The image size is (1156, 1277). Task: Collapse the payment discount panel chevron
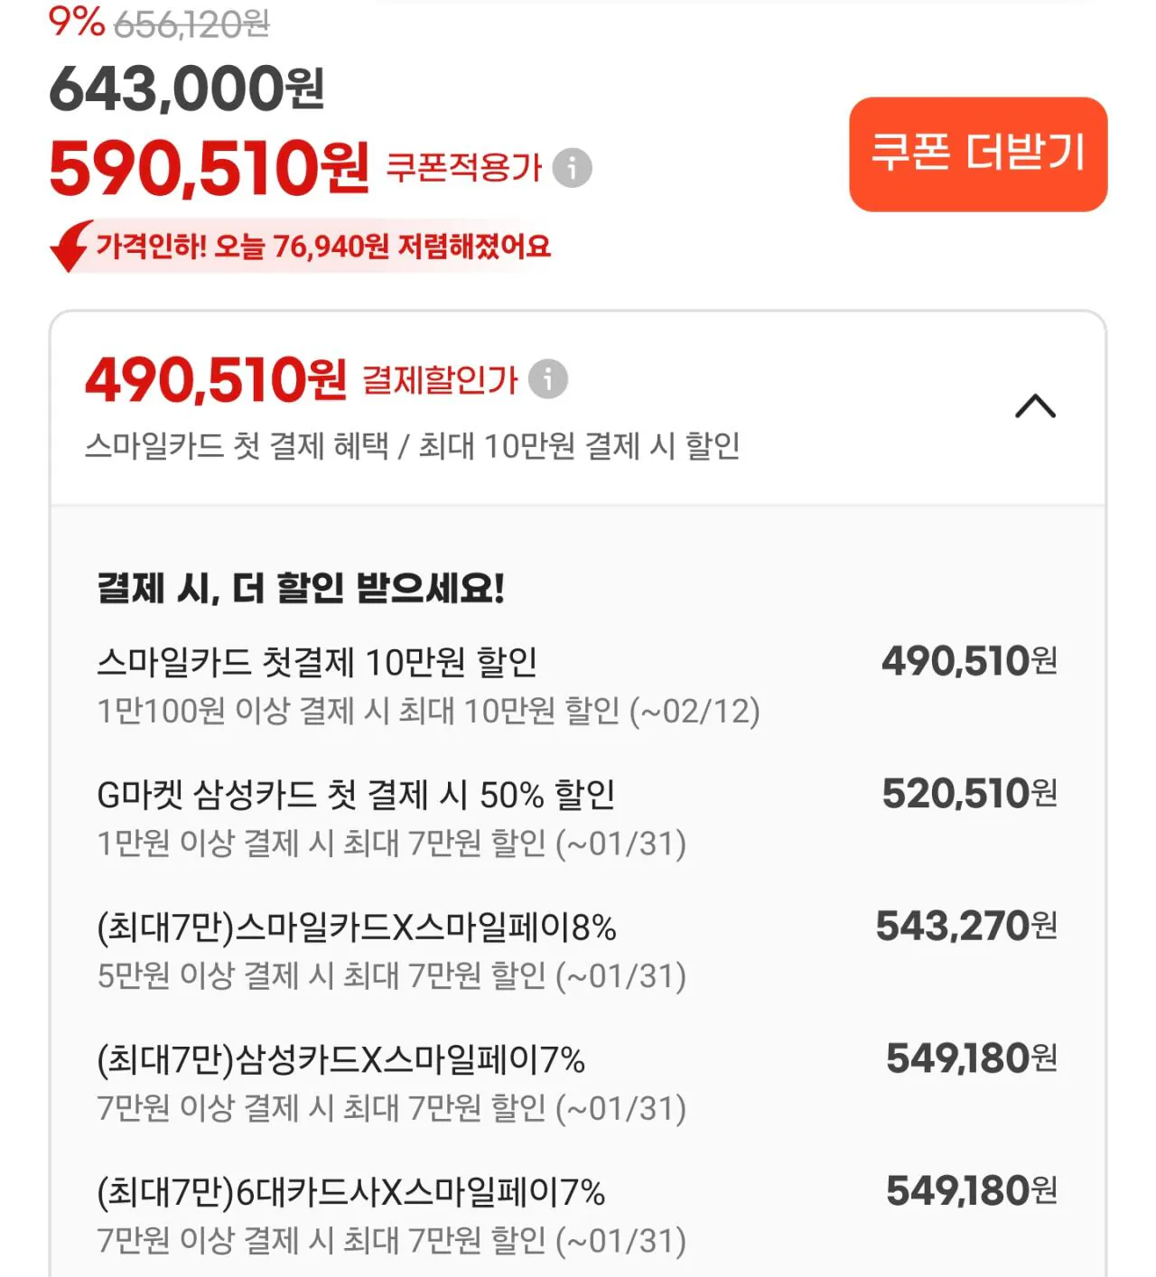[1035, 406]
